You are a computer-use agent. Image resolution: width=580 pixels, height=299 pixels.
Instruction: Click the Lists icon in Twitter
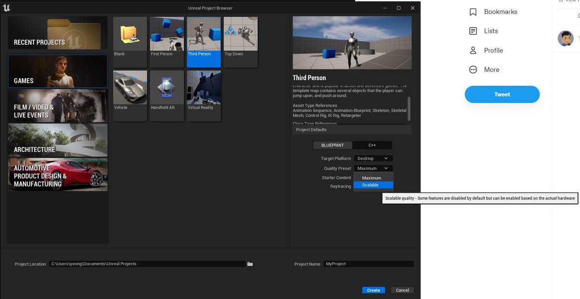pos(473,31)
